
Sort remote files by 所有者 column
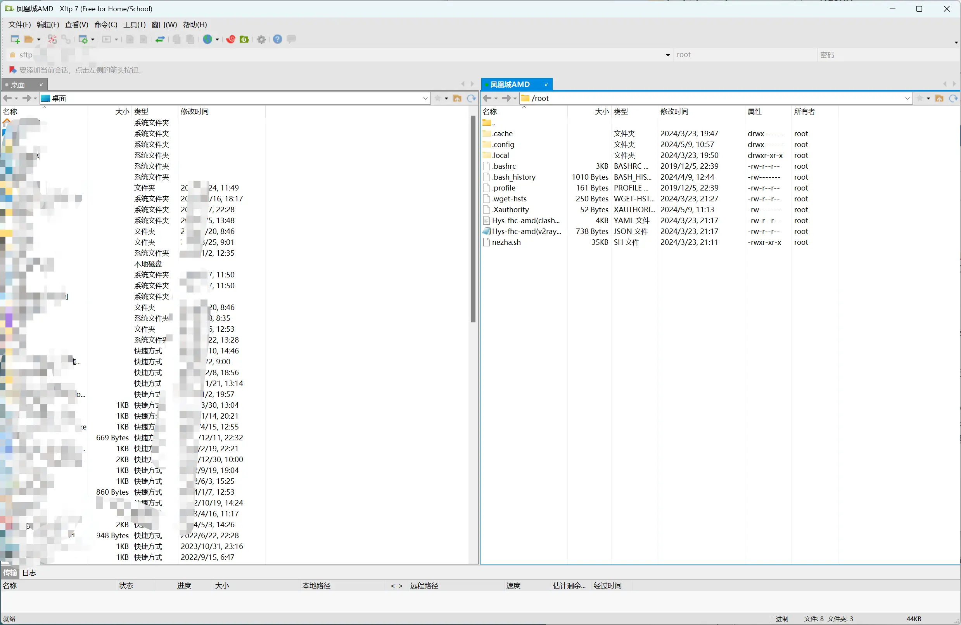tap(814, 111)
